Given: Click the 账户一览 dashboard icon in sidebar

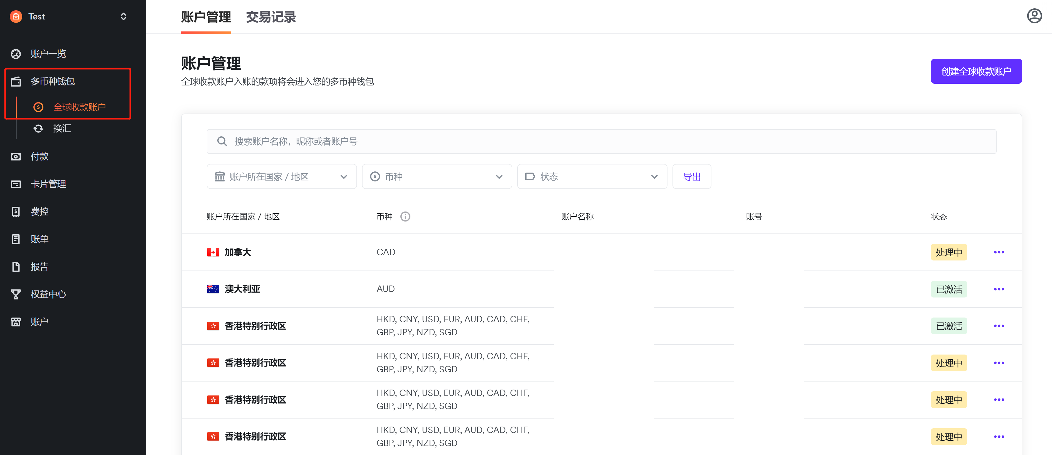Looking at the screenshot, I should 16,53.
